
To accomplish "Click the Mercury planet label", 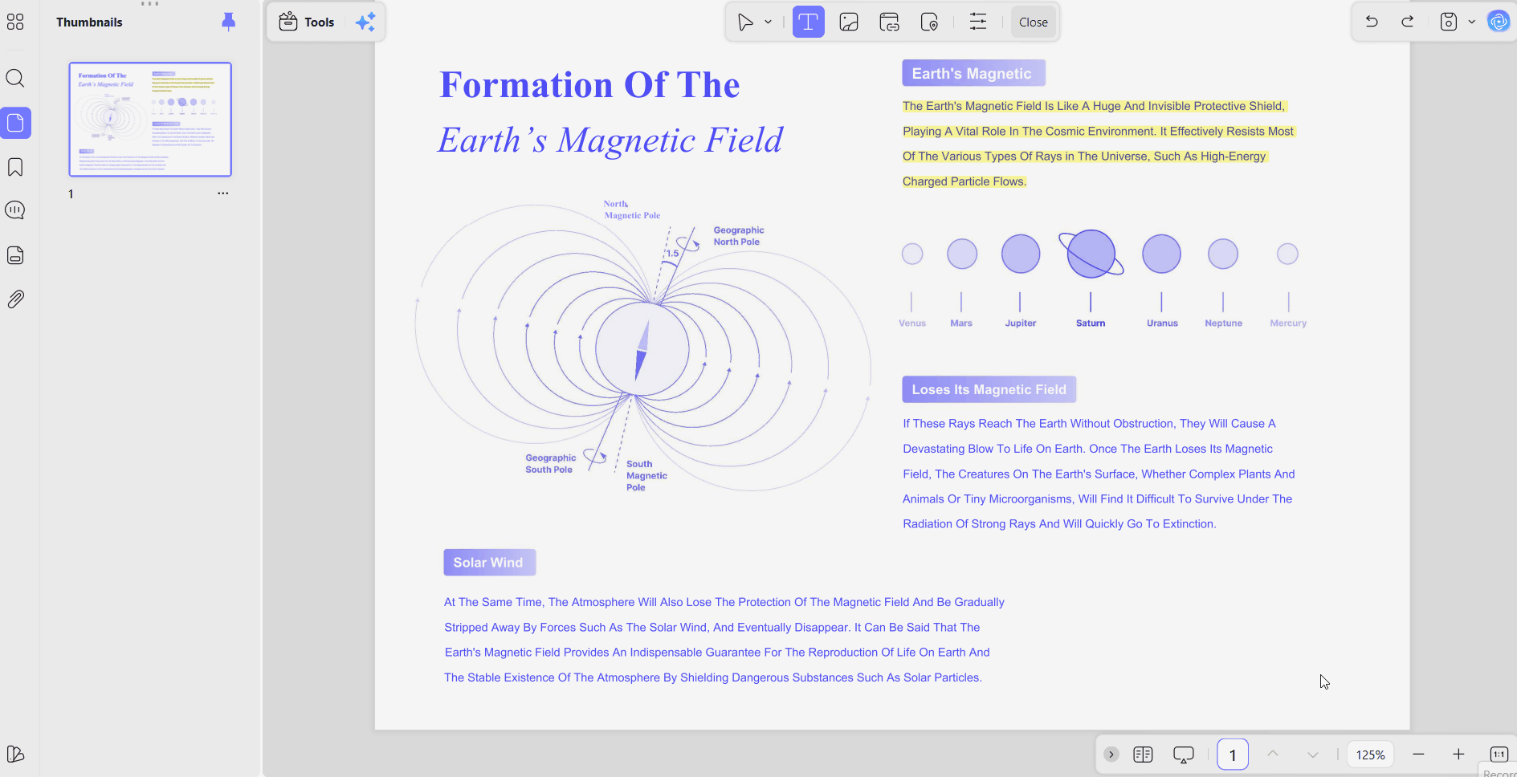I will 1288,323.
